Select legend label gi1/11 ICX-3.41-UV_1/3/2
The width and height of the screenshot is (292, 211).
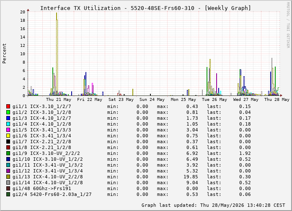(48, 165)
